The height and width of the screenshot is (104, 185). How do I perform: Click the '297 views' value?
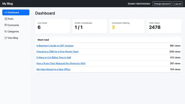pyautogui.click(x=175, y=63)
